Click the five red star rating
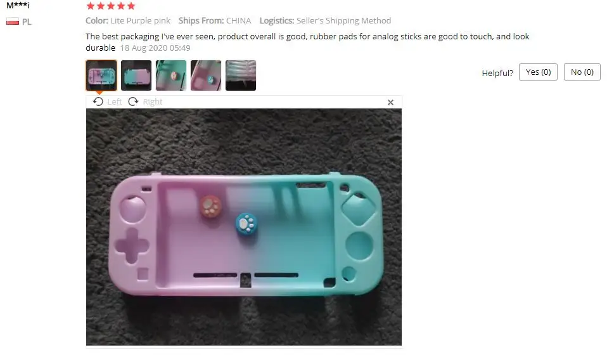 111,6
